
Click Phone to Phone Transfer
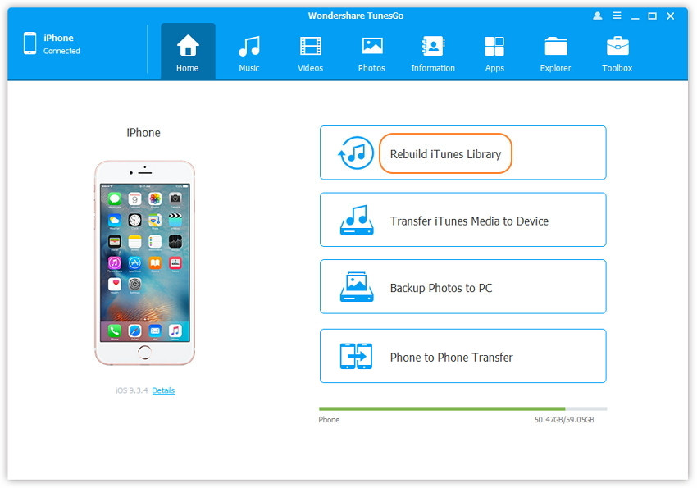462,356
